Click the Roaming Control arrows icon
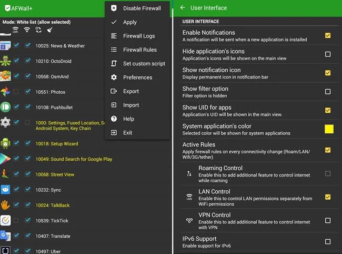342x254 pixels. coord(189,173)
